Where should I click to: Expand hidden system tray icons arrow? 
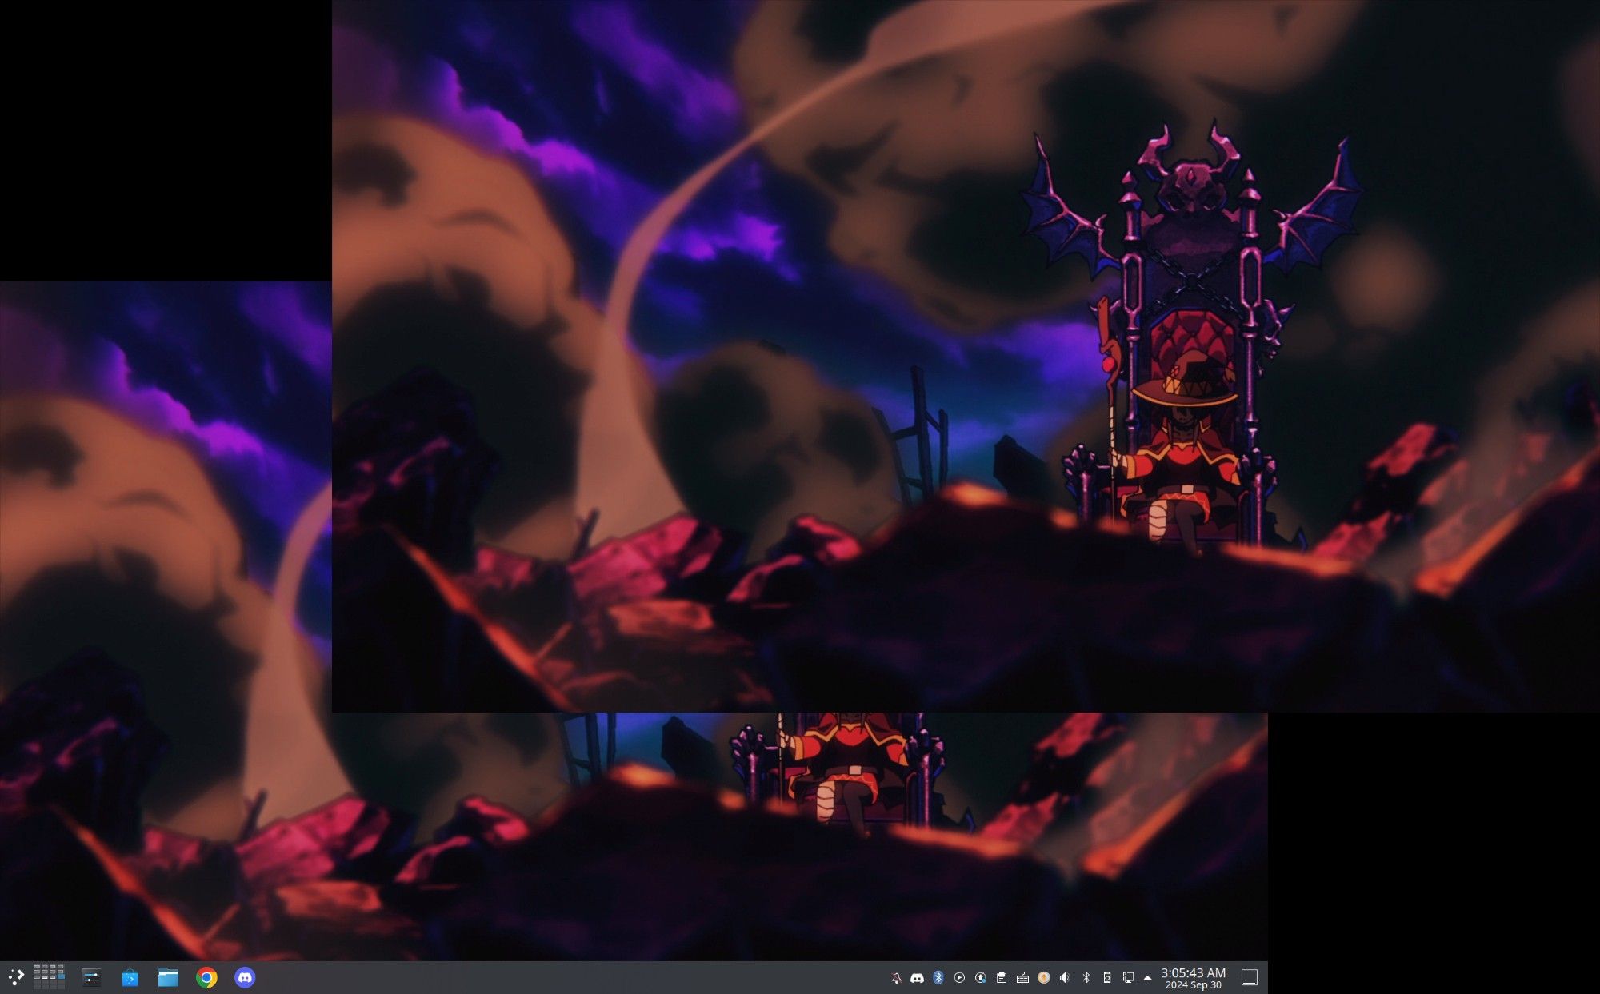pyautogui.click(x=1147, y=977)
